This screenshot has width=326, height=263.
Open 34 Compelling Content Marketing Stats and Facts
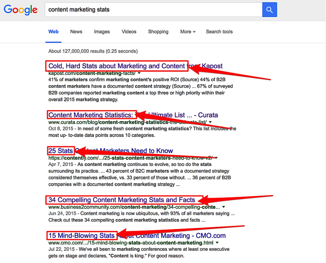coord(122,200)
